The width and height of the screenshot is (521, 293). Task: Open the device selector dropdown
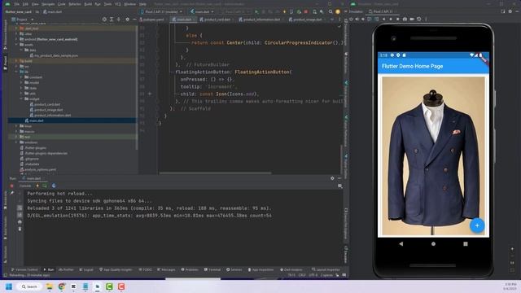161,11
